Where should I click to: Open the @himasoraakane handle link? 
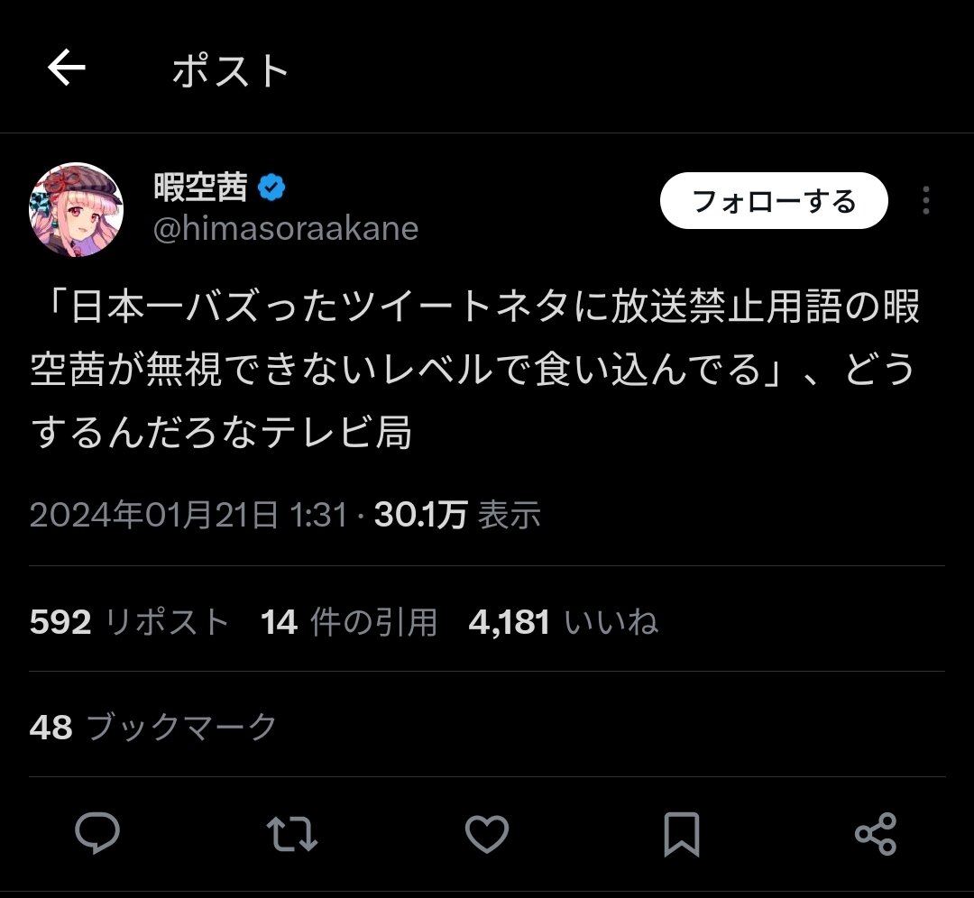285,229
